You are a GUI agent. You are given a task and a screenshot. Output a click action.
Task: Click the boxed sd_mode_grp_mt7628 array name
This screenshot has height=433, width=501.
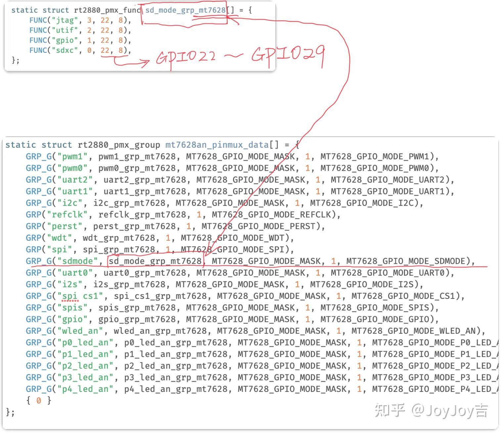[185, 10]
